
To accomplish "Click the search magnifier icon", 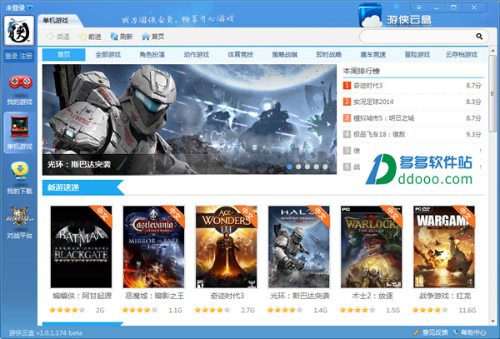I will (479, 37).
